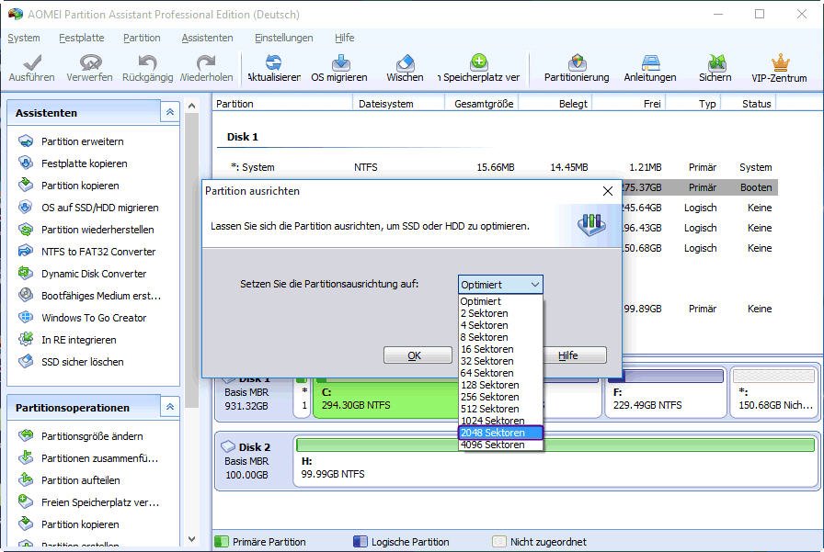Click the Nicht zugeordnet legend swatch
Screen dimensions: 824x552
pyautogui.click(x=499, y=542)
